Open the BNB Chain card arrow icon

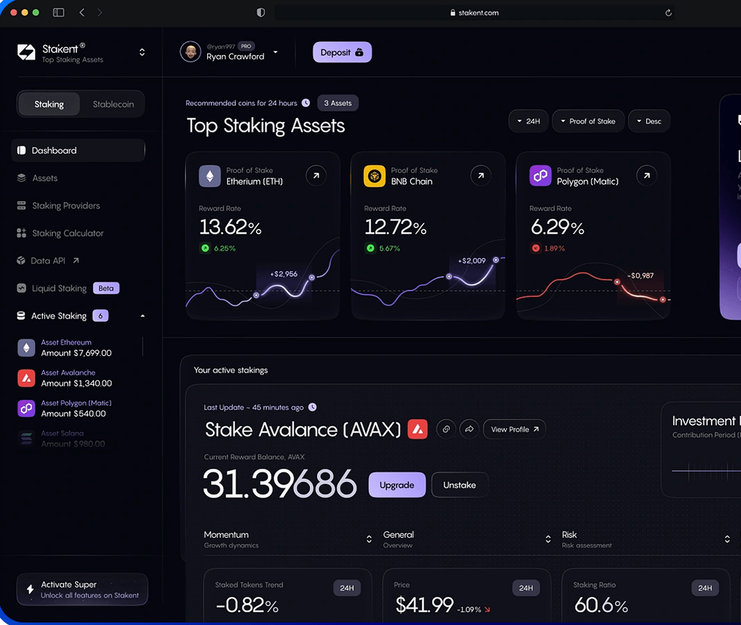tap(481, 175)
